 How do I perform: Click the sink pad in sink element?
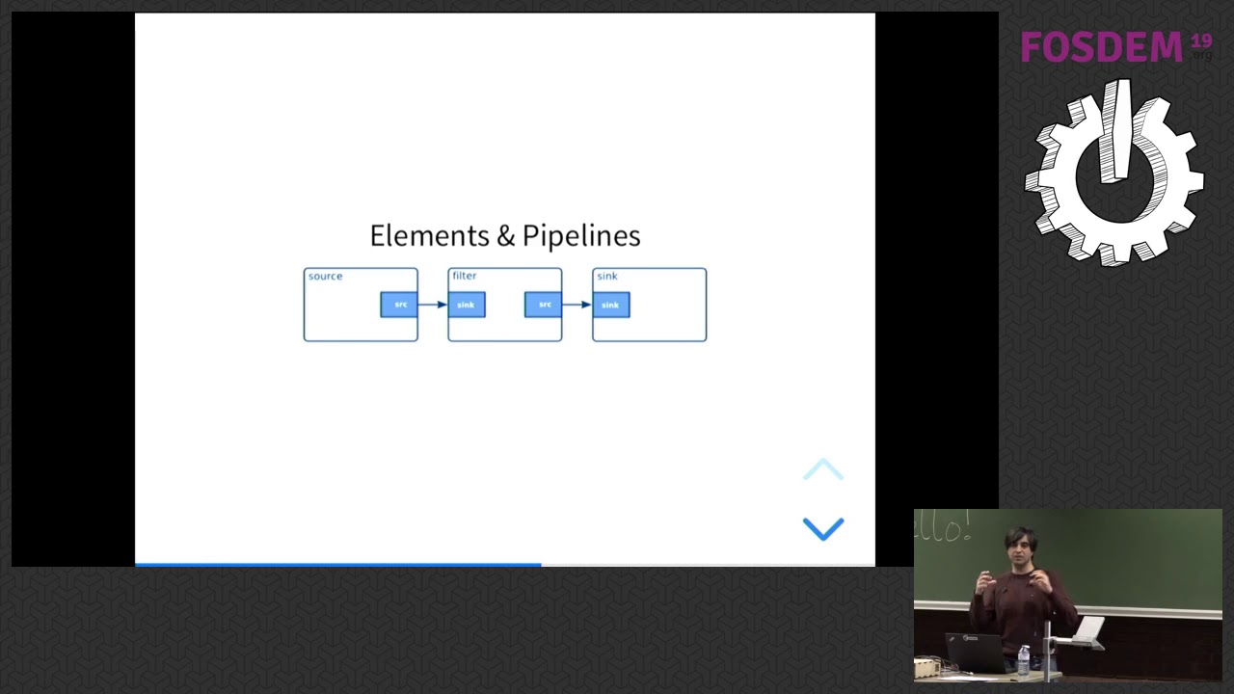[x=611, y=305]
